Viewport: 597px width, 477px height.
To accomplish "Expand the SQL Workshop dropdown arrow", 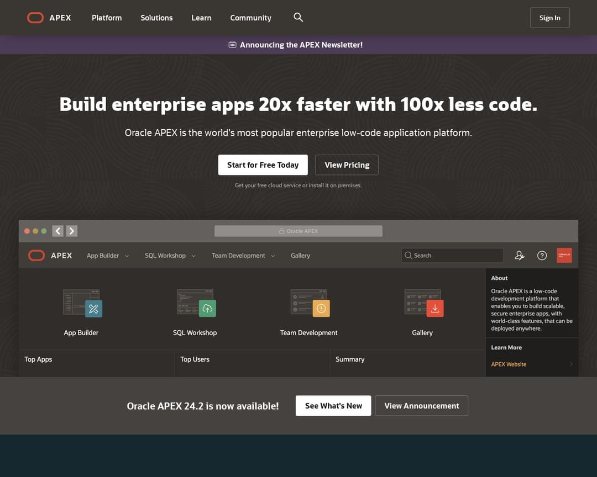I will pos(193,256).
